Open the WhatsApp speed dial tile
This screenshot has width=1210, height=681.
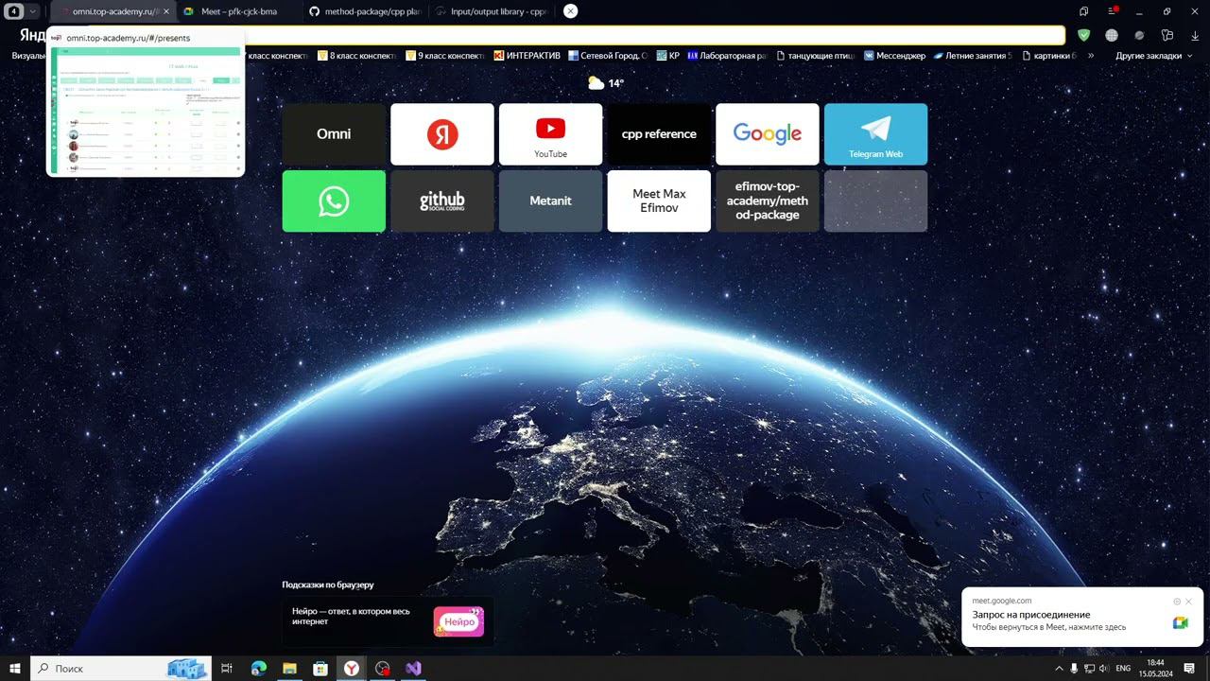(334, 201)
